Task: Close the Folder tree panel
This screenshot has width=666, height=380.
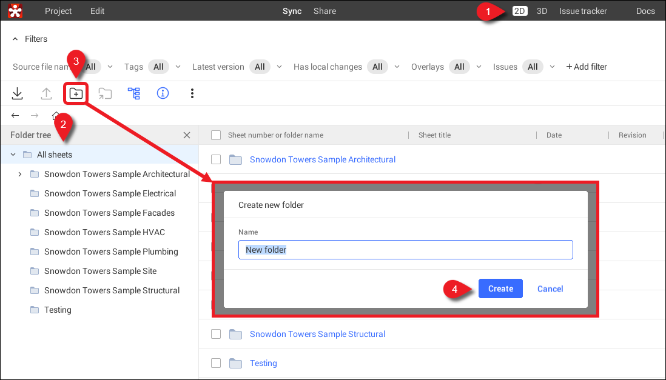Action: point(187,135)
